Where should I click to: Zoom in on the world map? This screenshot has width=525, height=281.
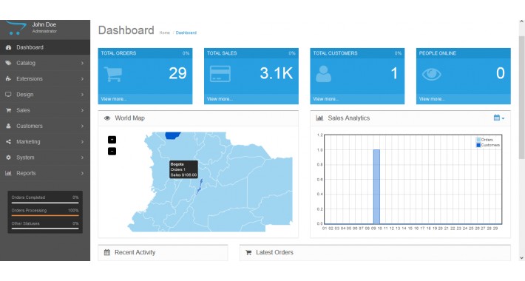pos(112,140)
